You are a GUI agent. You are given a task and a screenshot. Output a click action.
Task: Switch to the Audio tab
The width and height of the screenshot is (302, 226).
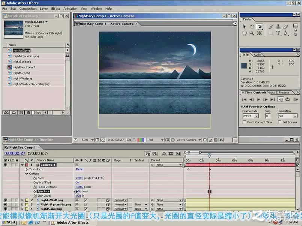(257, 55)
